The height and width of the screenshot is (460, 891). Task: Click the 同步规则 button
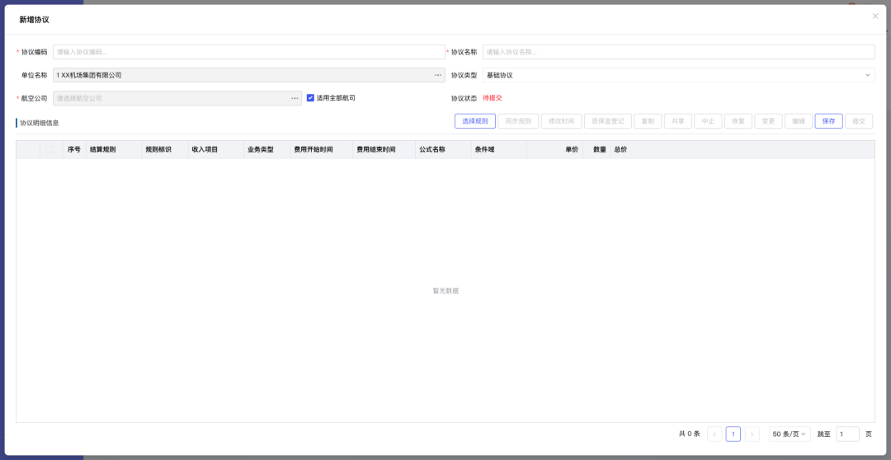[x=518, y=121]
